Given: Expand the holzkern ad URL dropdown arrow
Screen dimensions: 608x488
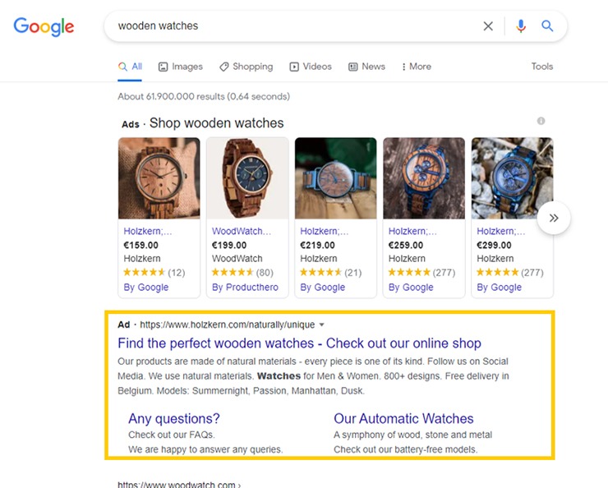Looking at the screenshot, I should point(321,325).
